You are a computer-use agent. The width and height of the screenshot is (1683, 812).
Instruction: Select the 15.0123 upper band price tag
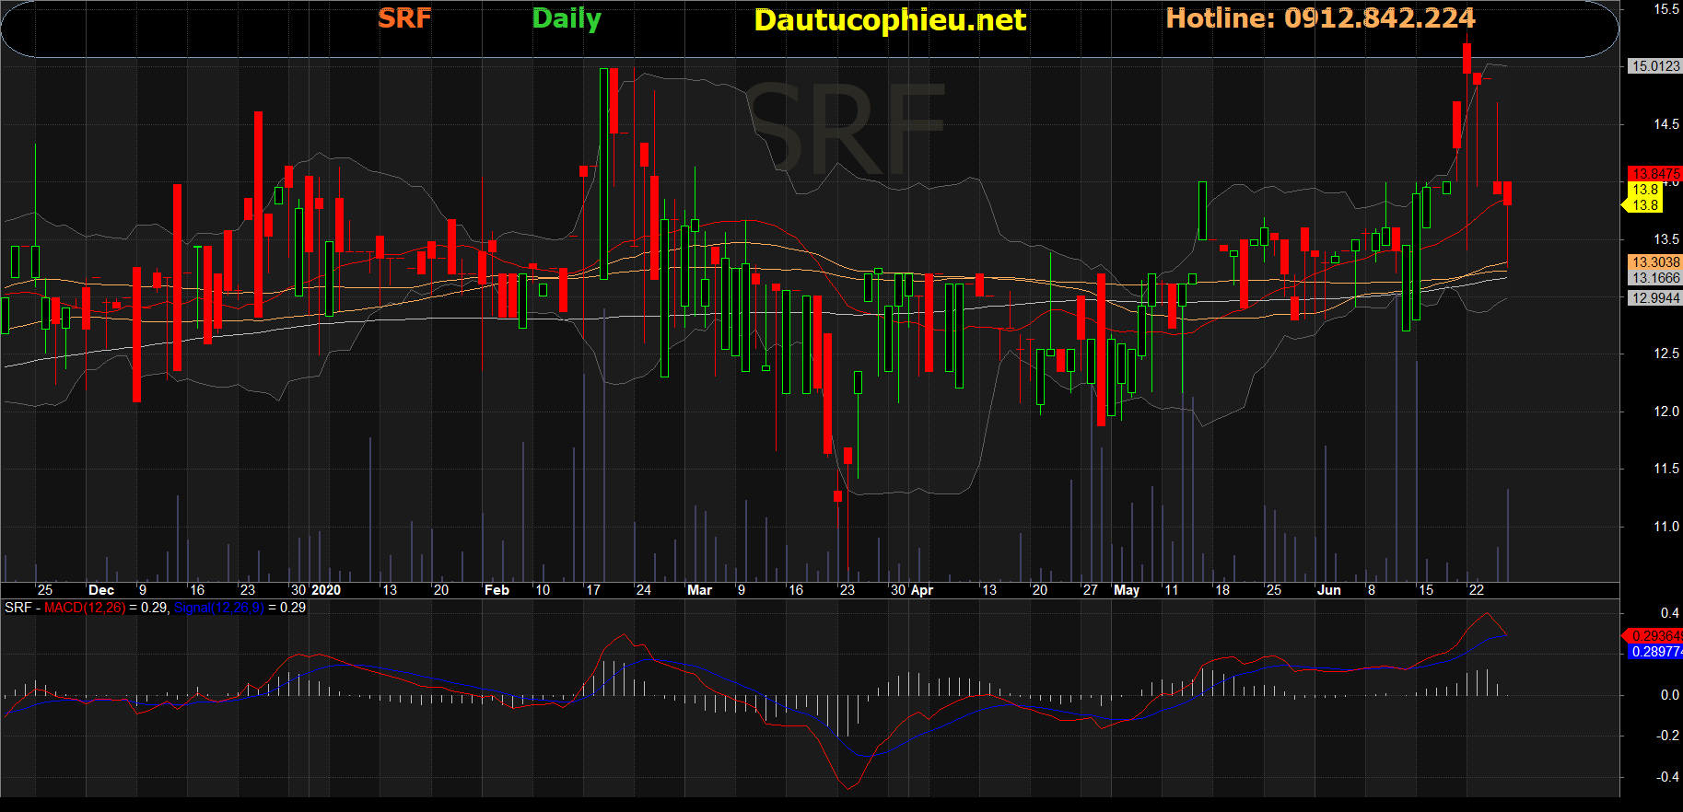coord(1654,66)
